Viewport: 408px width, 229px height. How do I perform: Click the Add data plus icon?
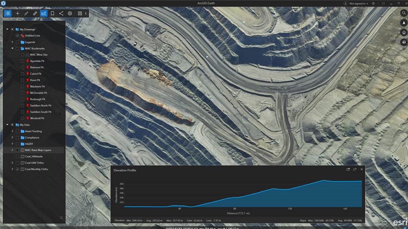coord(17,13)
